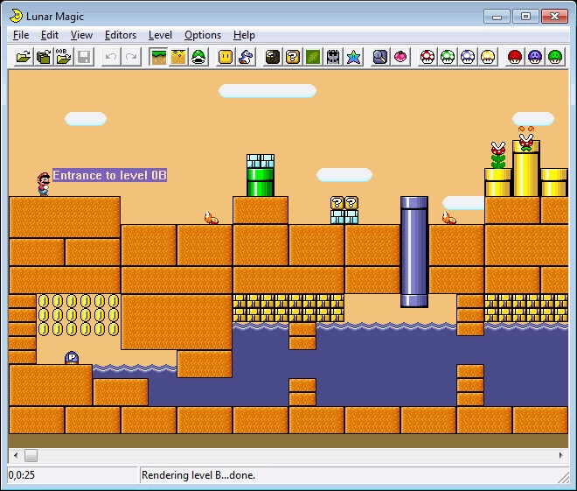Select the tallest yellow pipe
This screenshot has height=491, width=577.
coord(525,168)
